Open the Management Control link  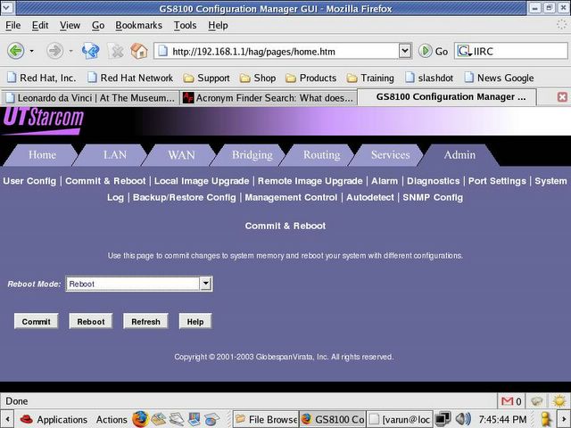click(291, 197)
